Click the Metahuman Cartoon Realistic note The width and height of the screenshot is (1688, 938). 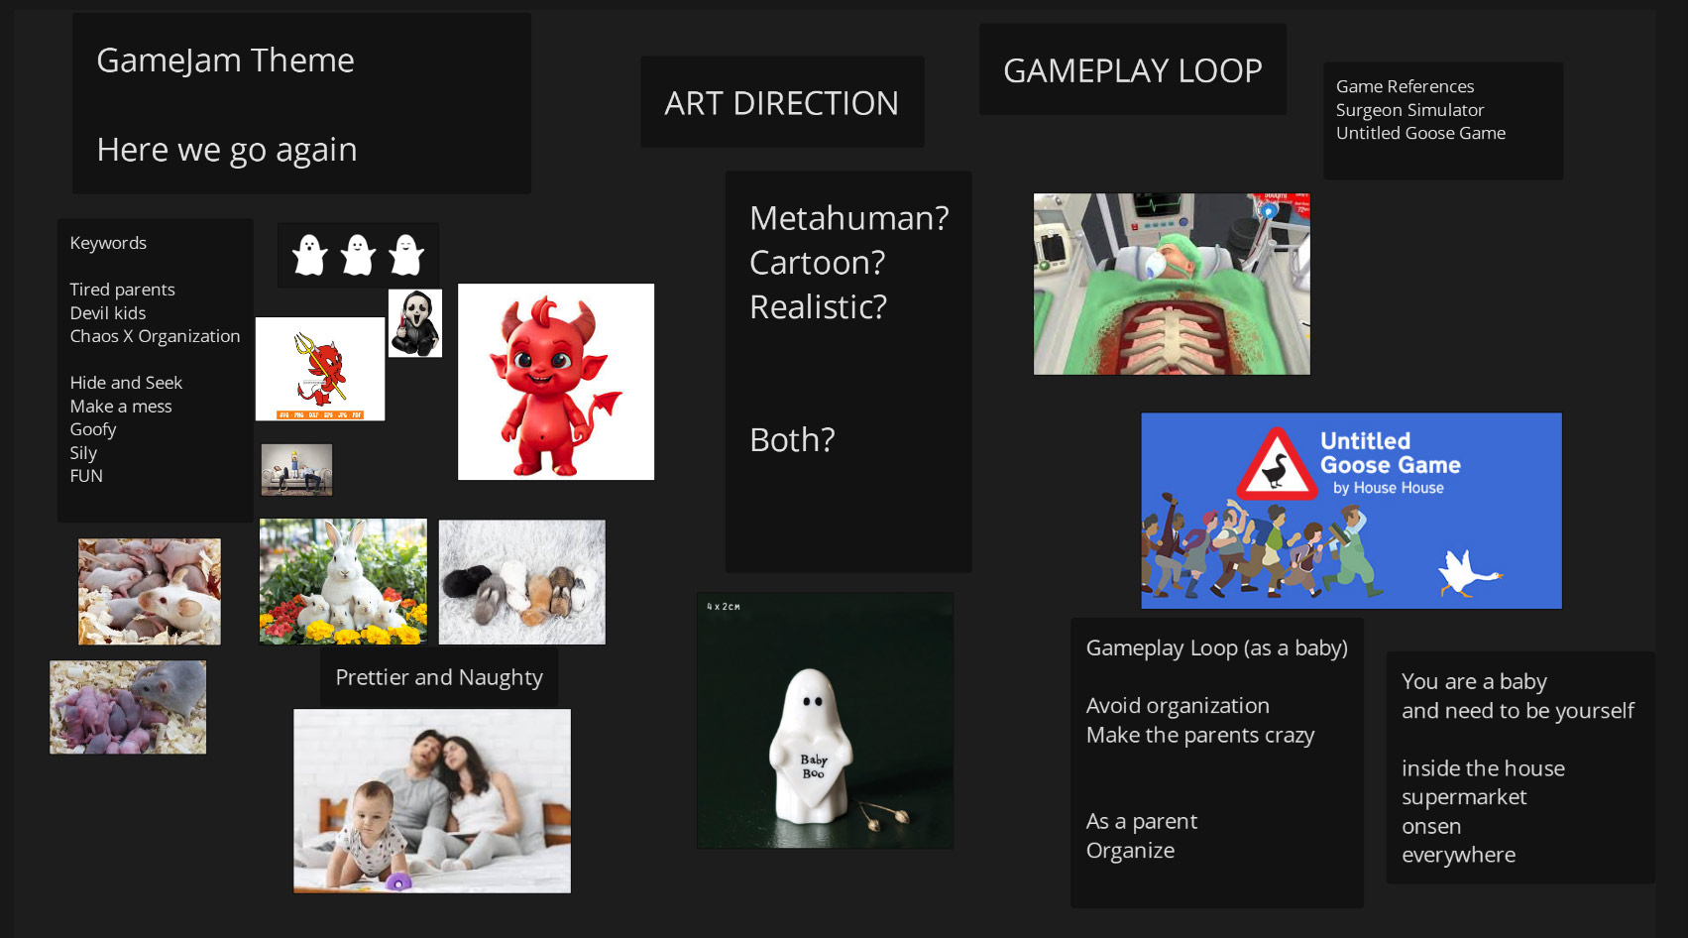(x=847, y=371)
